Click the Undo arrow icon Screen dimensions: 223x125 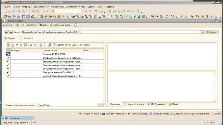tap(43, 11)
